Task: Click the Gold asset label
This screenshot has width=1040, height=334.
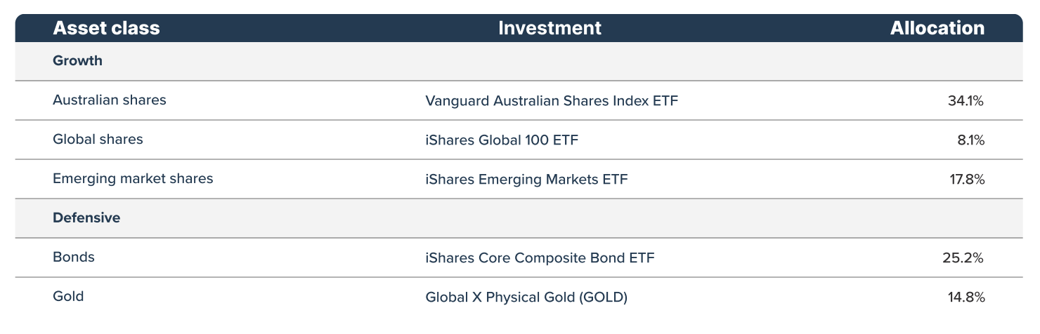Action: (68, 297)
